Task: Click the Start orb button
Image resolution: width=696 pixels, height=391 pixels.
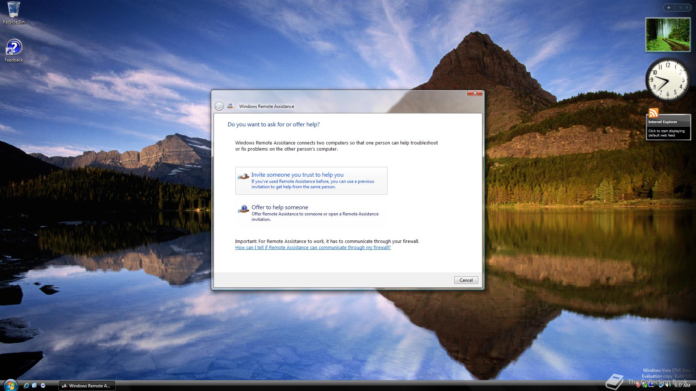Action: click(11, 386)
